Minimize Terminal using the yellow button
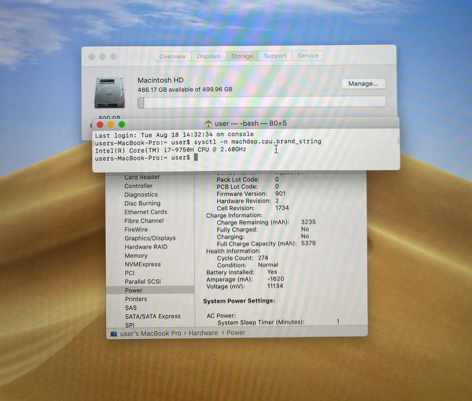472x401 pixels. [x=111, y=124]
